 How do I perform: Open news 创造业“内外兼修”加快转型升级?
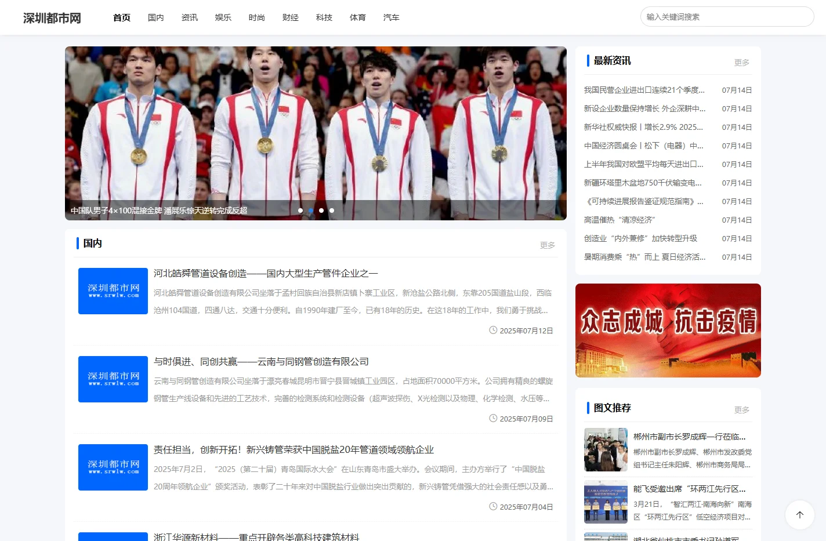click(x=640, y=238)
